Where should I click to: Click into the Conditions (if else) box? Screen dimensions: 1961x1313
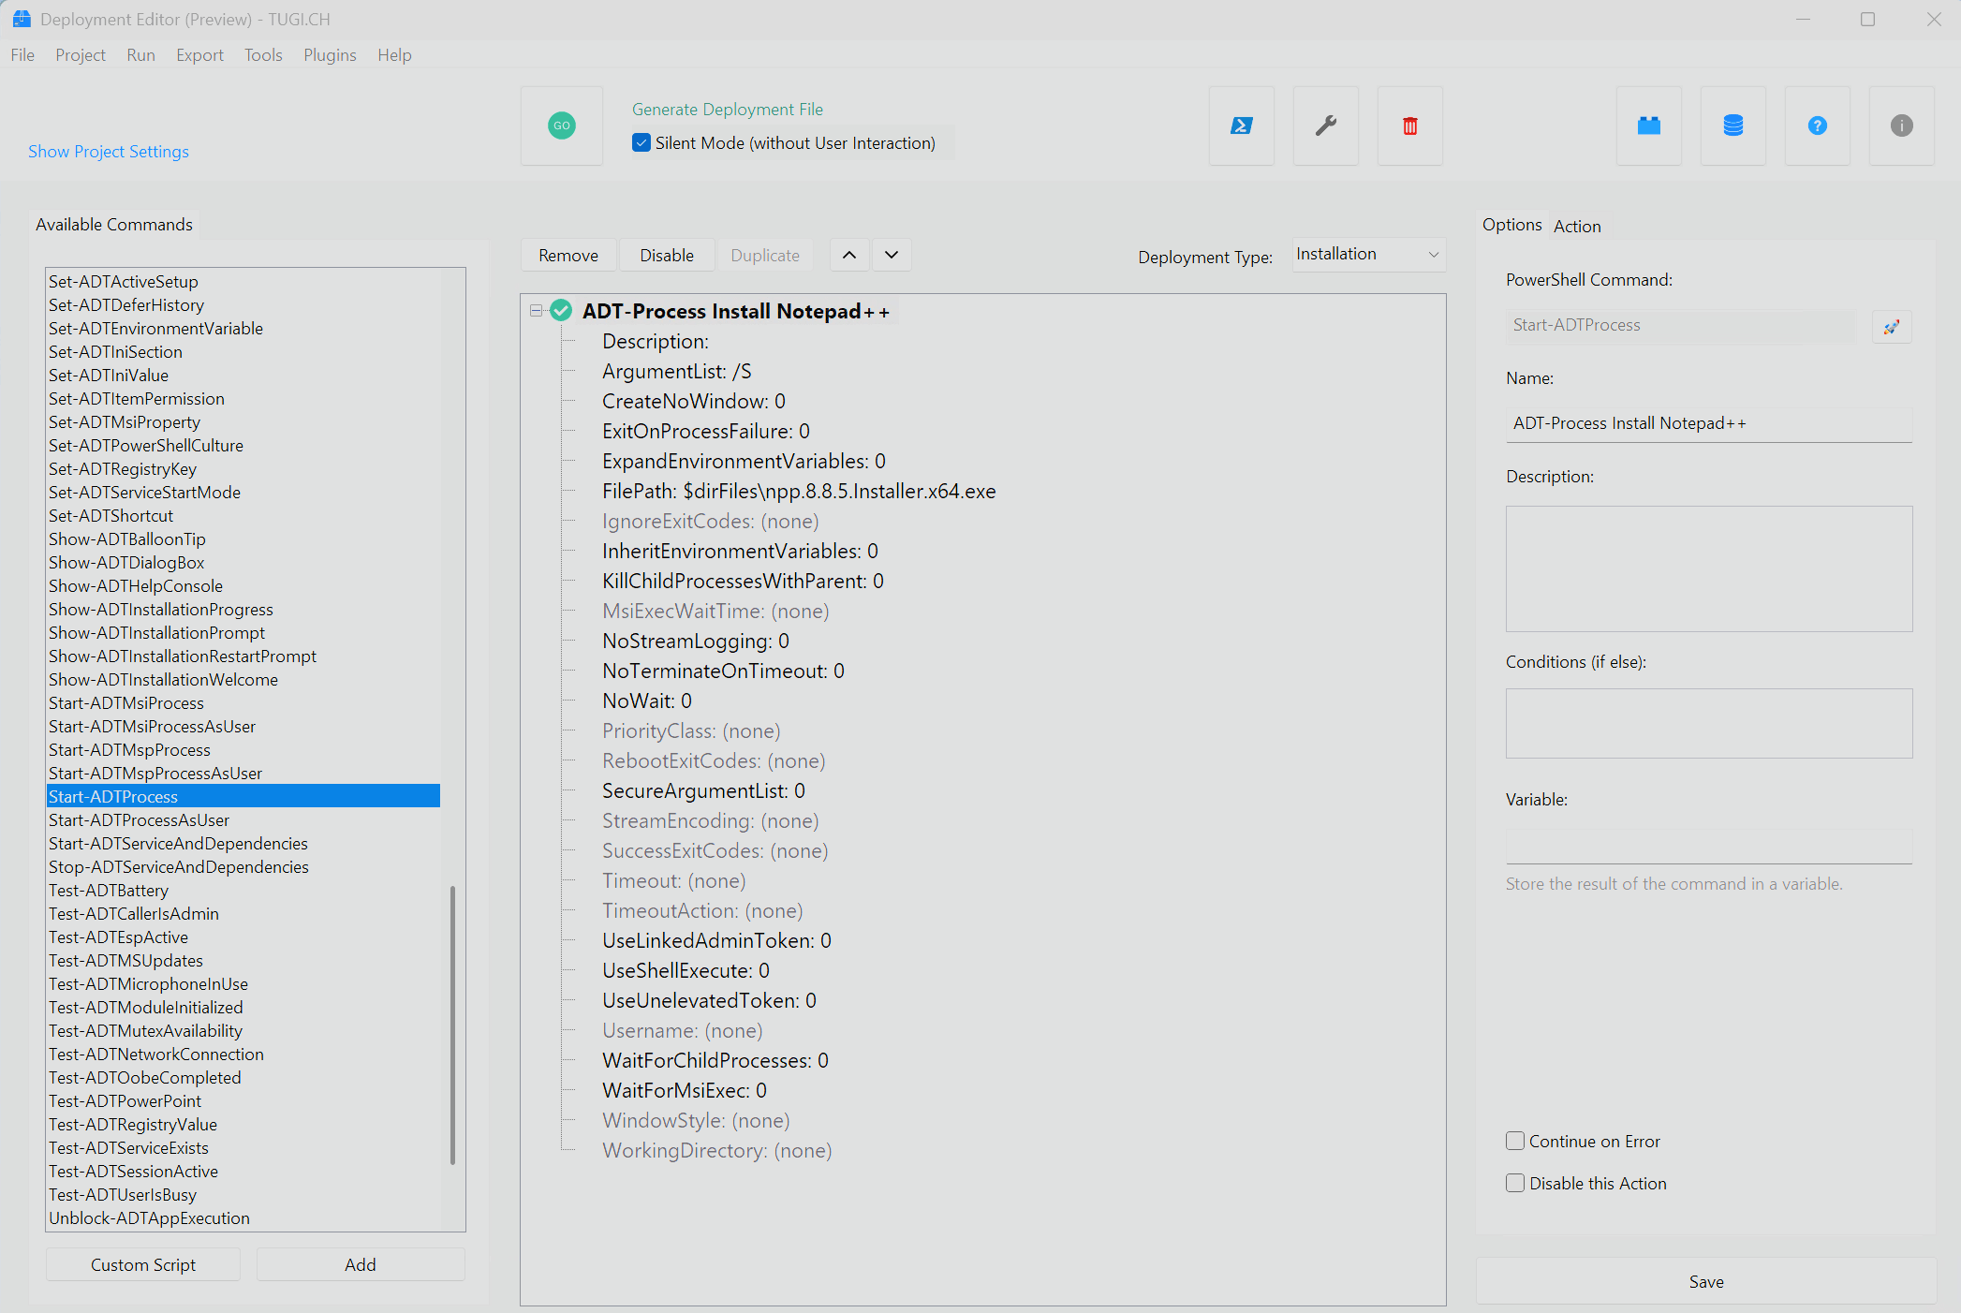(x=1709, y=724)
